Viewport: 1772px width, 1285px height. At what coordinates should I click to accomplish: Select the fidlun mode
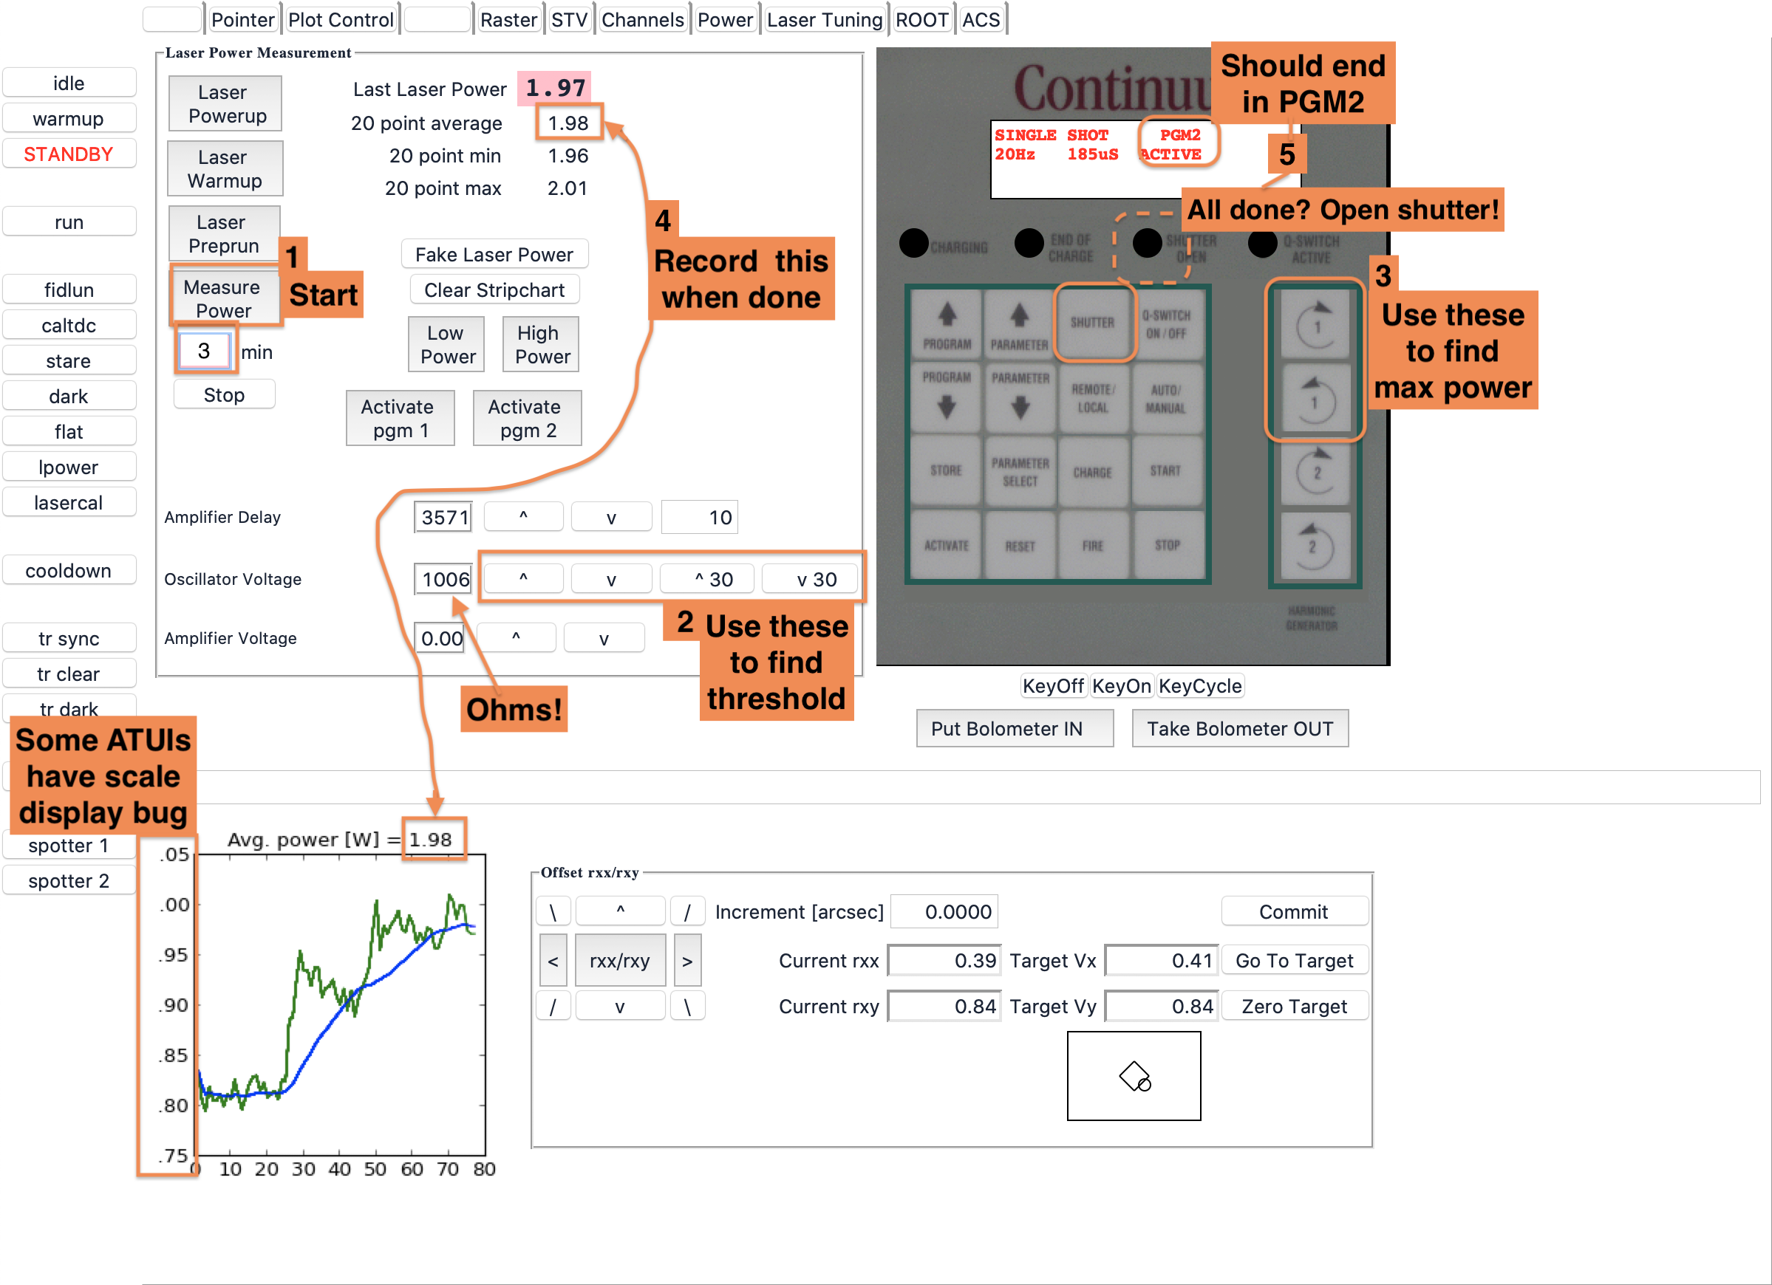pos(69,289)
